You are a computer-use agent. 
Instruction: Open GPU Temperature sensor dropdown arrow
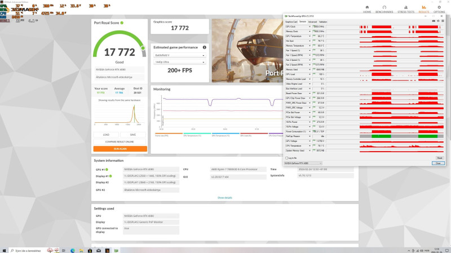click(309, 36)
